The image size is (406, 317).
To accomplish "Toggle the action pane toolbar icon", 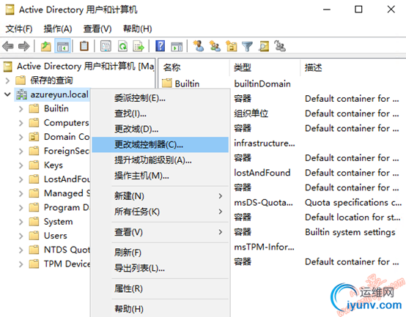I will [177, 47].
